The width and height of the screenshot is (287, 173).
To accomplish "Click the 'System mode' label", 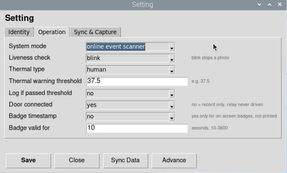I will pos(28,46).
